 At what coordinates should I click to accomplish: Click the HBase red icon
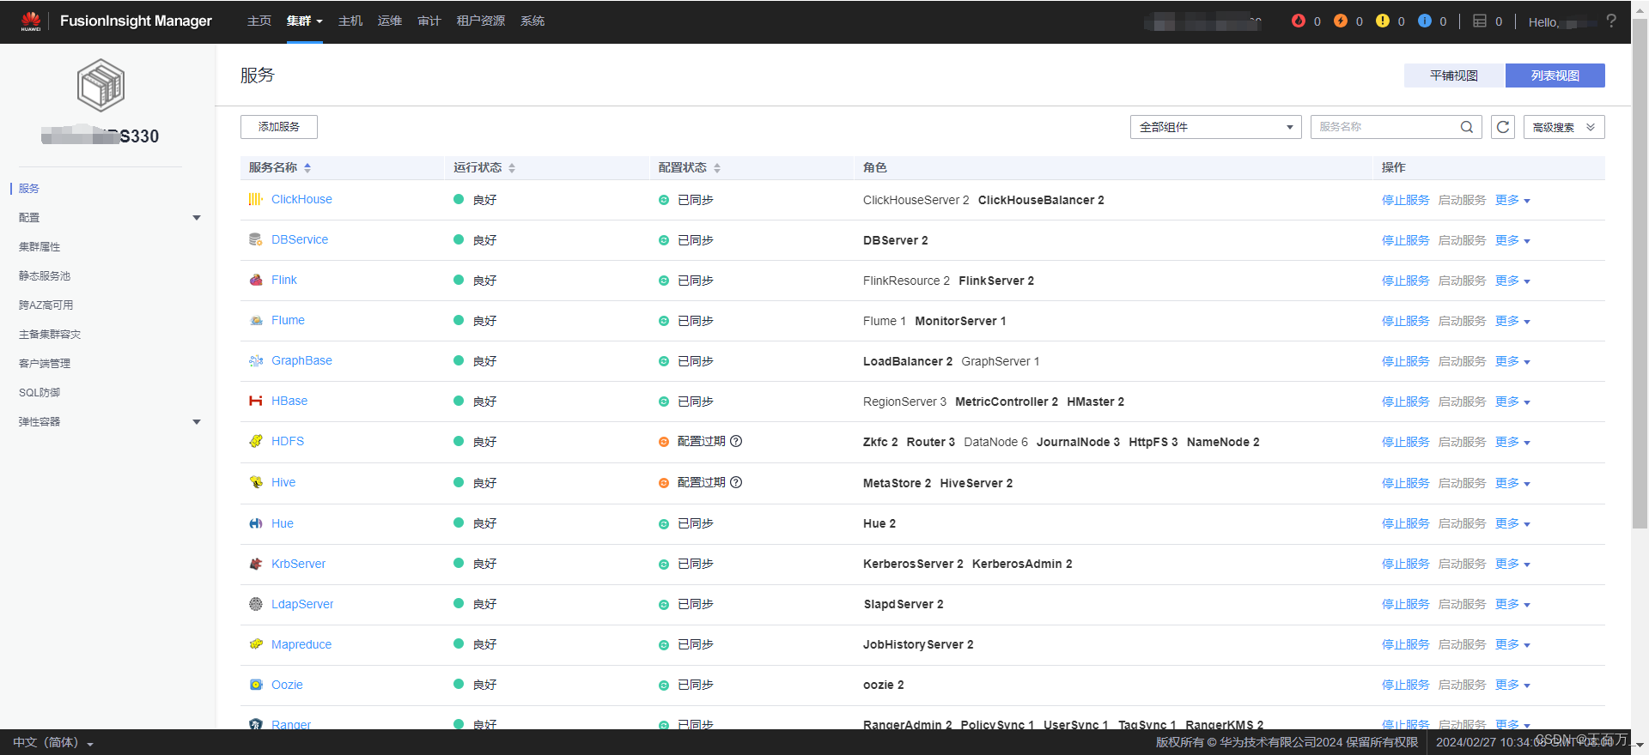pos(255,401)
